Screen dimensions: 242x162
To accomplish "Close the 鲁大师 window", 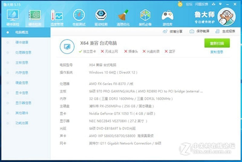I will pos(235,4).
